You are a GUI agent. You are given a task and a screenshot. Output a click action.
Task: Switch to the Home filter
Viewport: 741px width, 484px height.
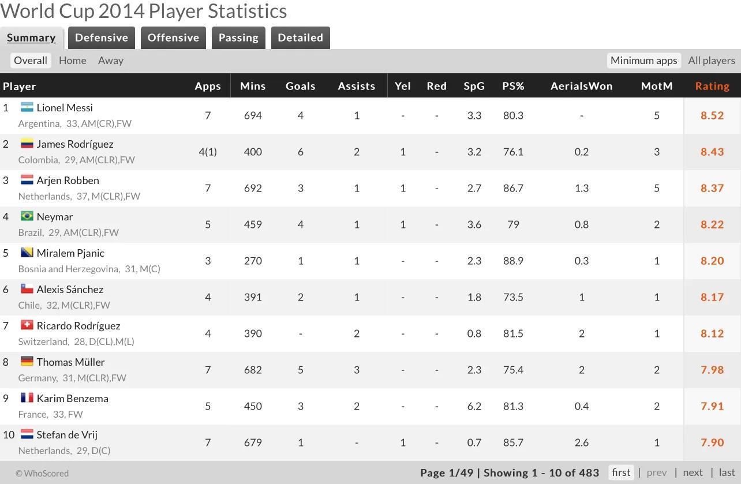[72, 61]
